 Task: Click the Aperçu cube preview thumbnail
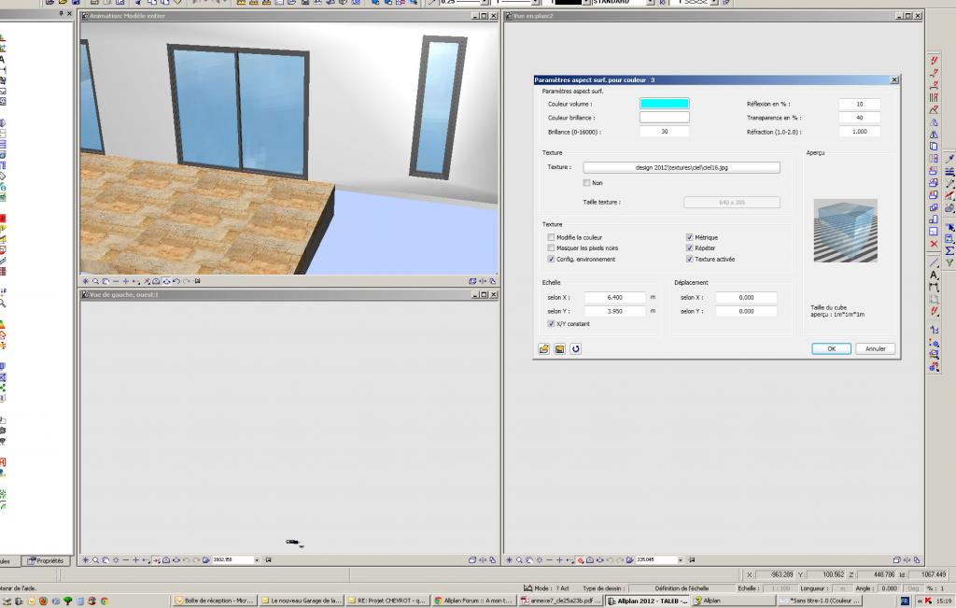point(845,231)
